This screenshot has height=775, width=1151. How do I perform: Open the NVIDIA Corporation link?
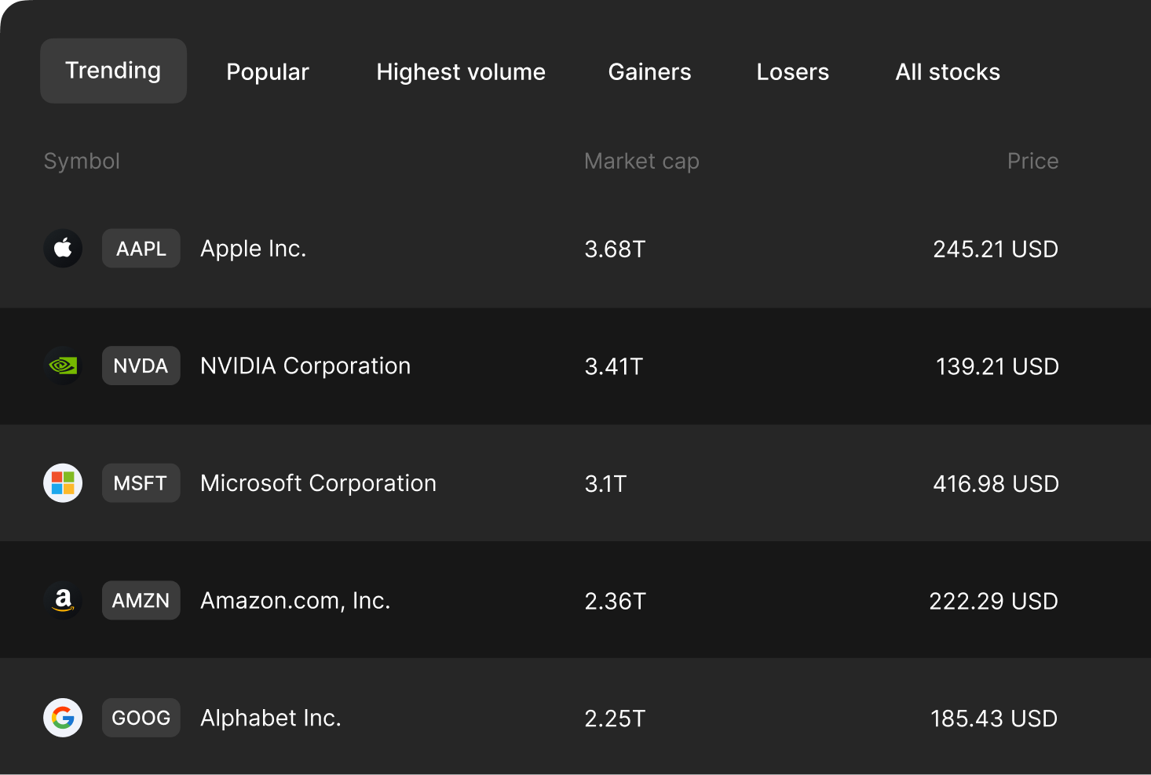pos(305,366)
